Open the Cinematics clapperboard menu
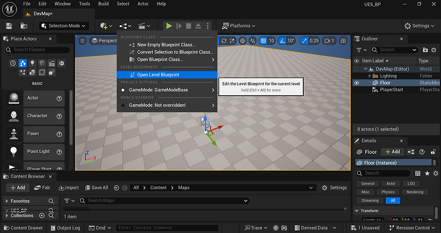441x233 pixels. (x=144, y=26)
